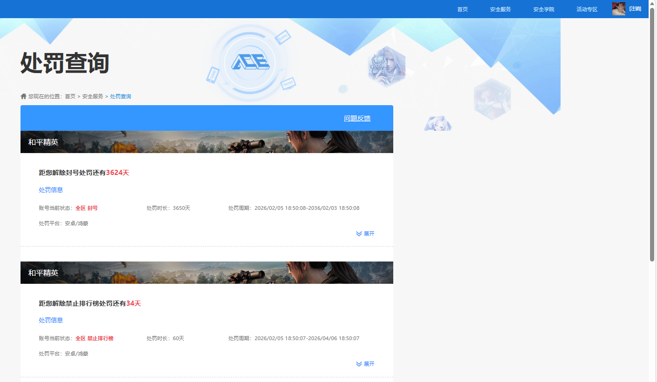The height and width of the screenshot is (382, 657).
Task: Click 处罚信息 under the ranking ban record
Action: tap(51, 320)
